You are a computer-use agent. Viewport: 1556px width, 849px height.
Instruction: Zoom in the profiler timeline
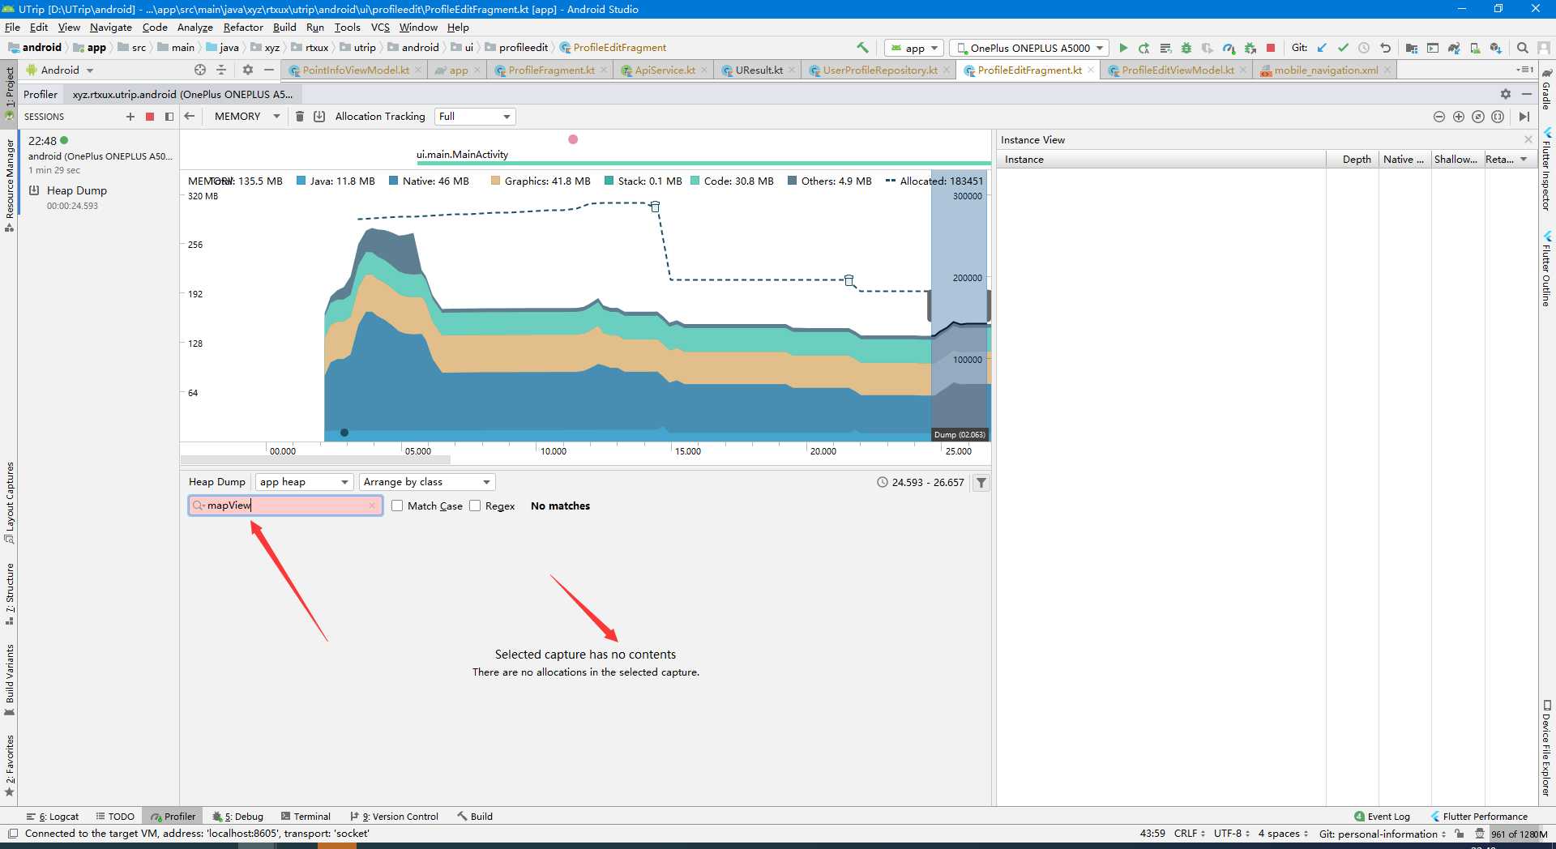click(1459, 117)
